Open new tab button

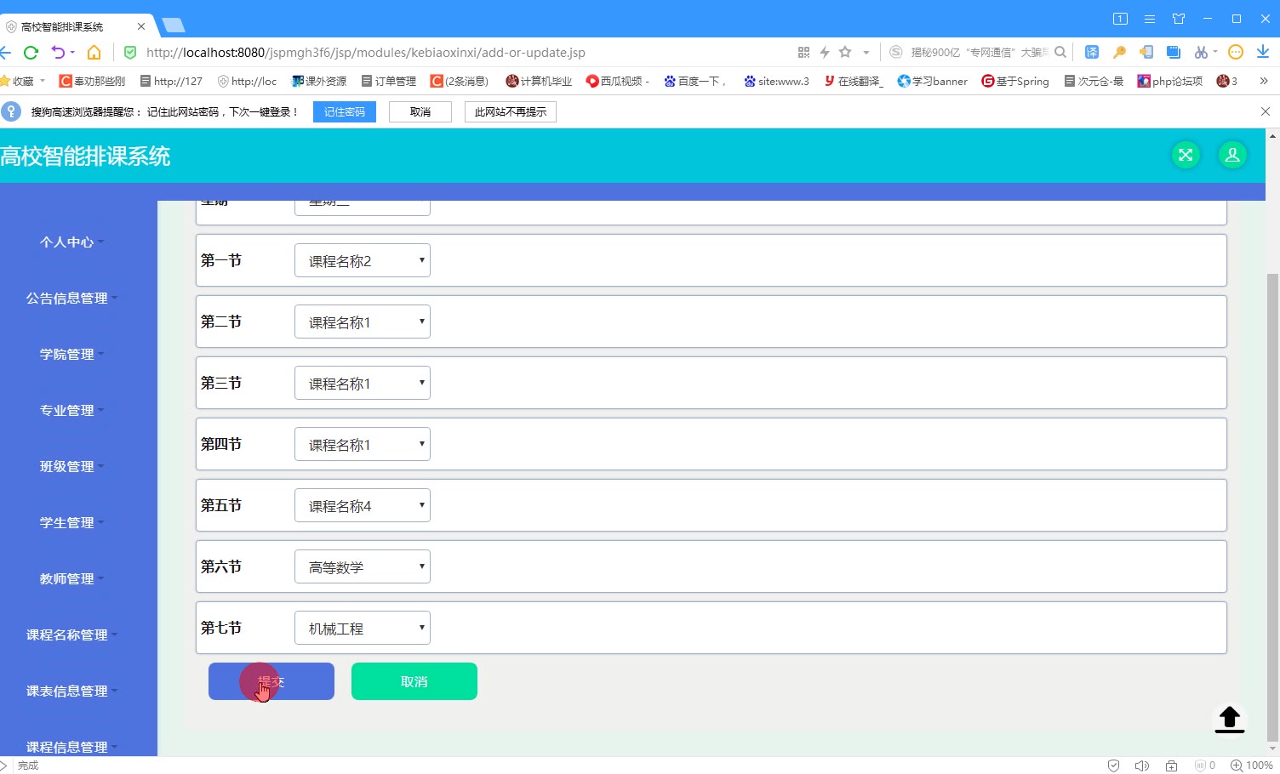(x=174, y=26)
